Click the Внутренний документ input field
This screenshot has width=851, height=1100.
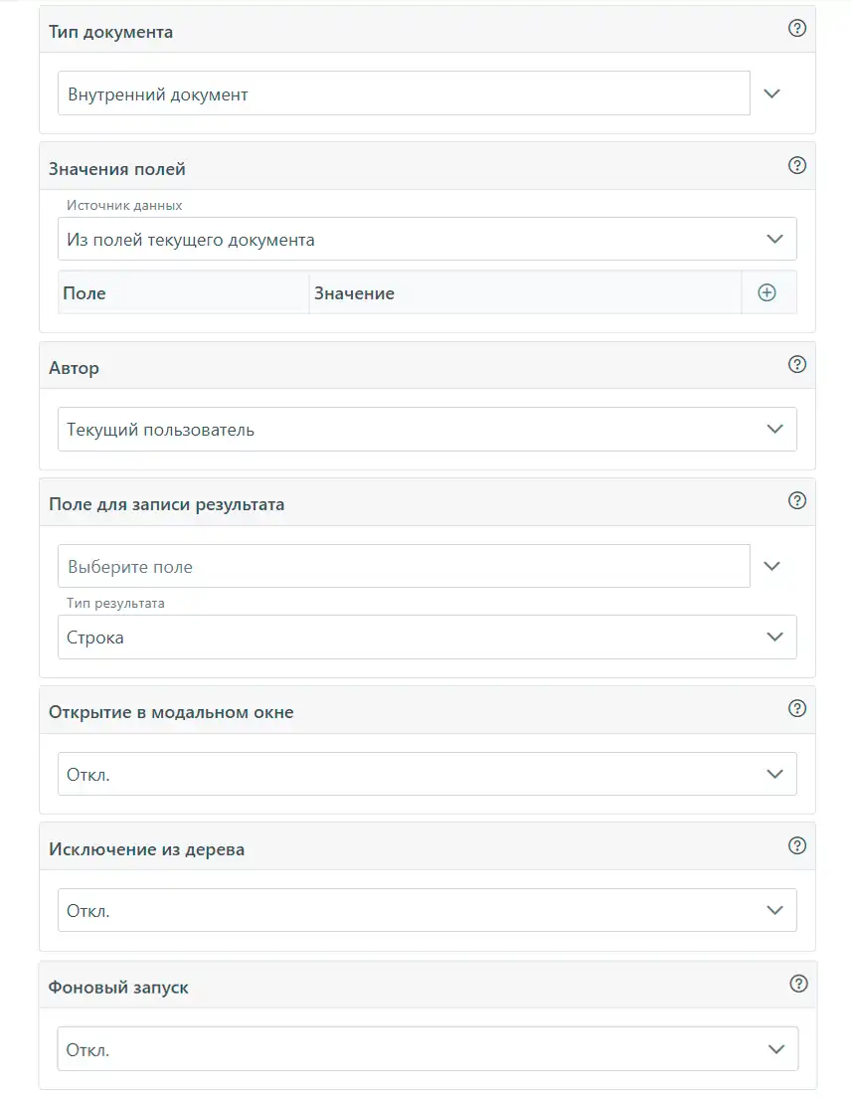pos(404,93)
